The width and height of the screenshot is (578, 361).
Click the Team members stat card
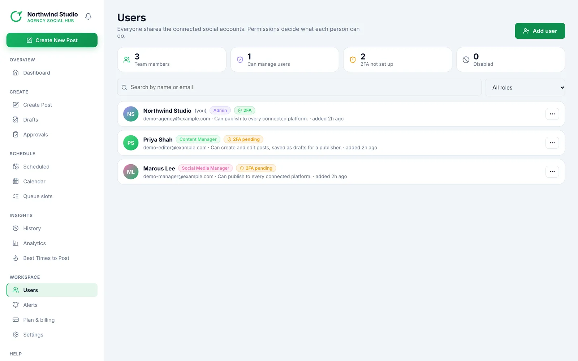[172, 60]
